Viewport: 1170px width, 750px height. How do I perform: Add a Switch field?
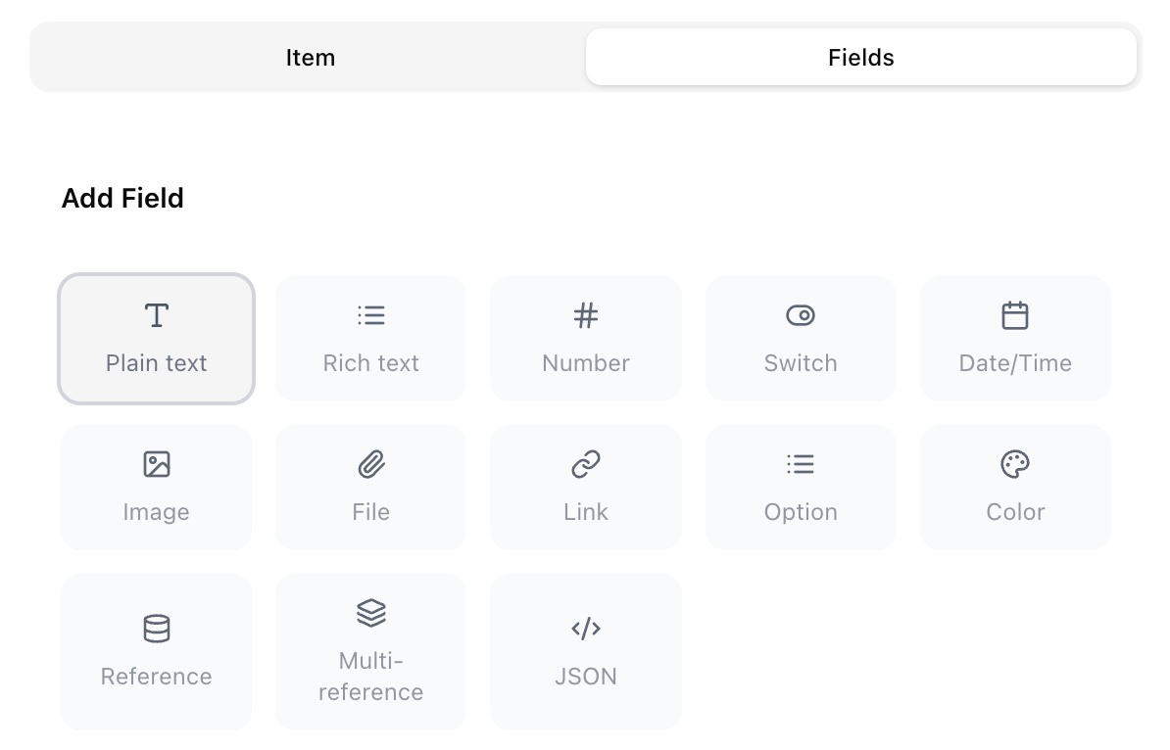[801, 338]
